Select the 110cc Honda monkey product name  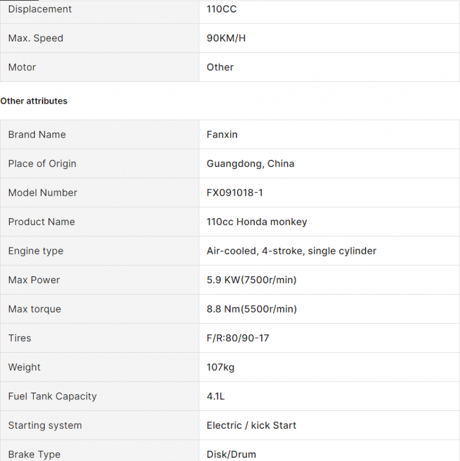256,222
